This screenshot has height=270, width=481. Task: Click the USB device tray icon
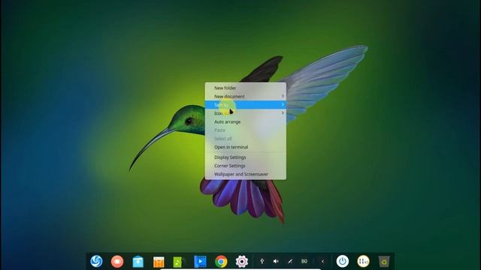click(x=262, y=261)
